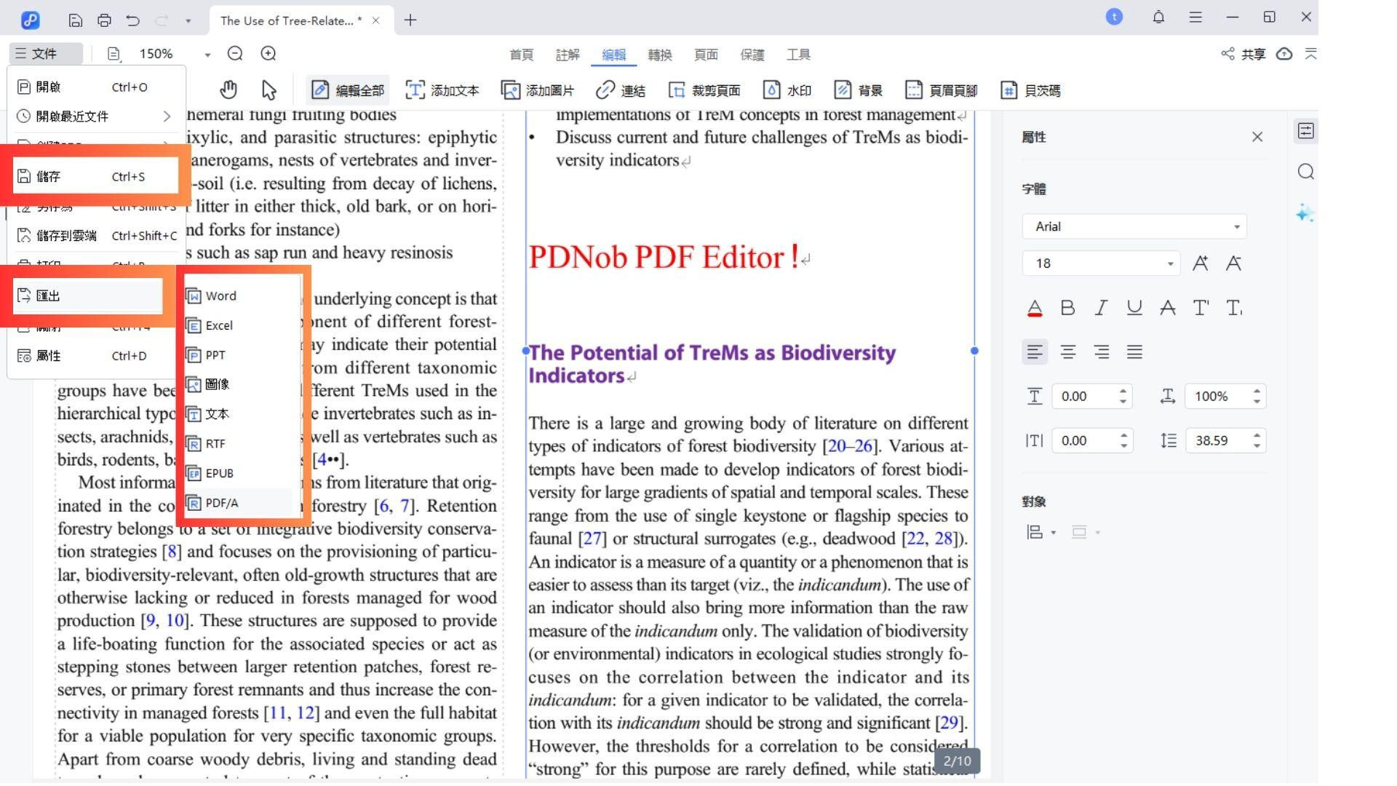Select the hand pan tool

pyautogui.click(x=228, y=90)
